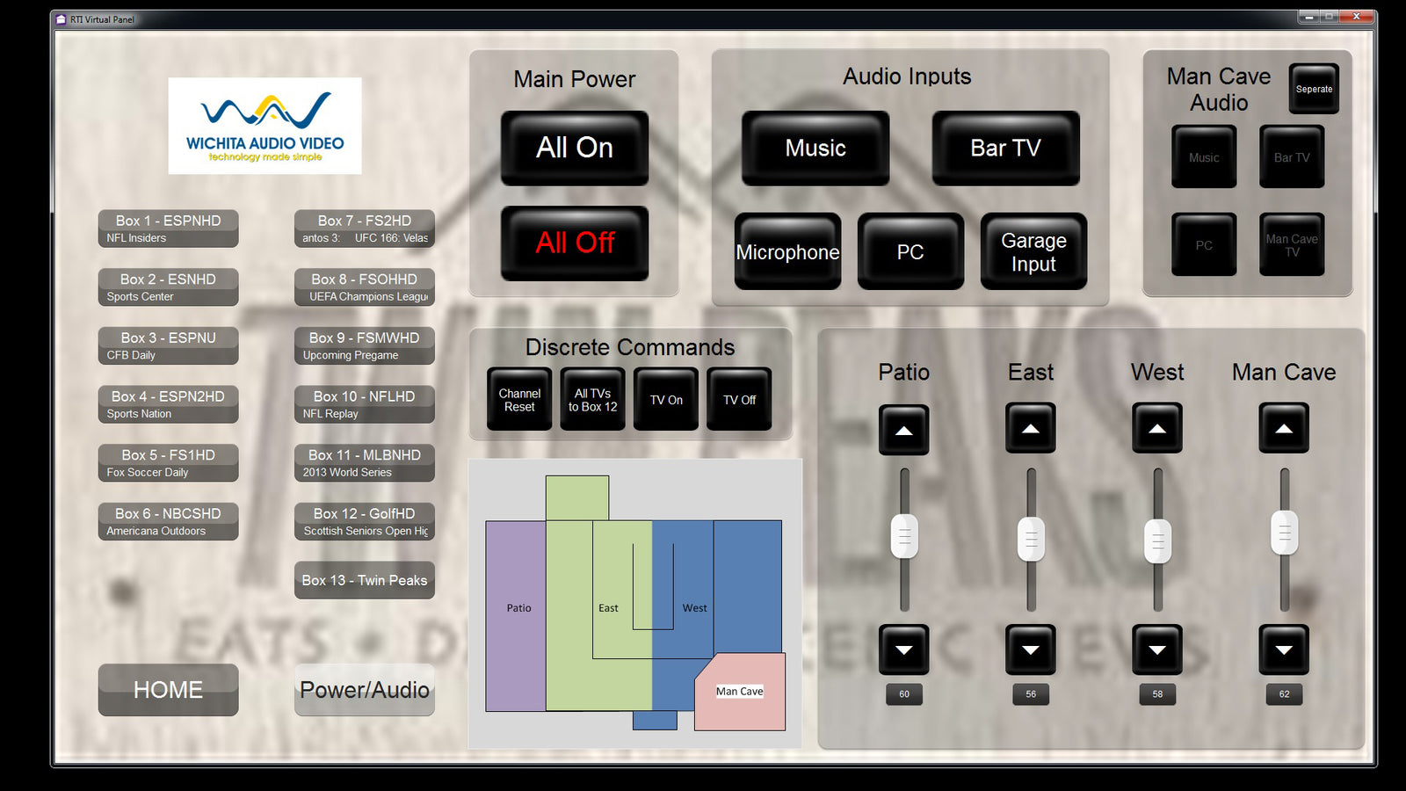Viewport: 1406px width, 791px height.
Task: Choose Box 12 - GolfHD source
Action: [364, 521]
